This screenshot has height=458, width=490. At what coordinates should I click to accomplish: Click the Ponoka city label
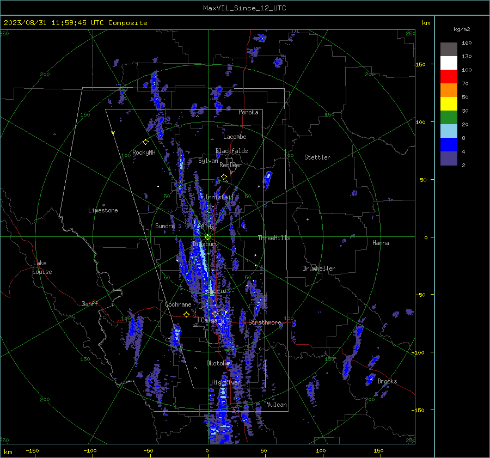(248, 112)
